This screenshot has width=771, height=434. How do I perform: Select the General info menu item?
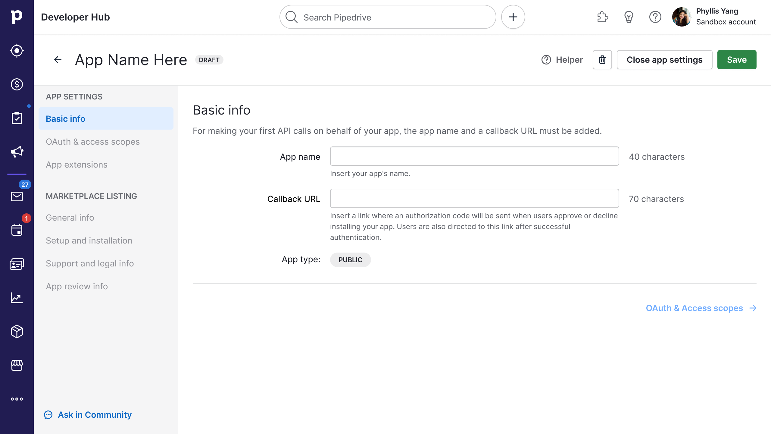(70, 218)
